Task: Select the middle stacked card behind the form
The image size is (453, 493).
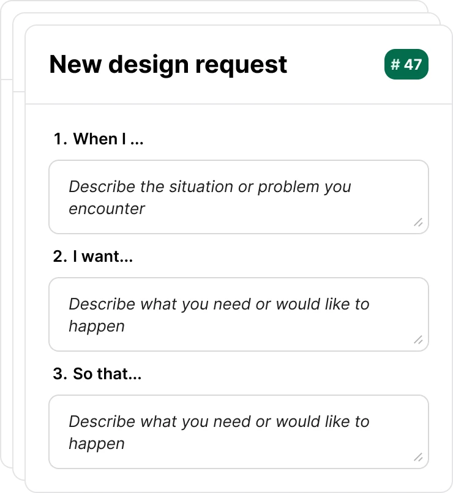Action: (18, 245)
